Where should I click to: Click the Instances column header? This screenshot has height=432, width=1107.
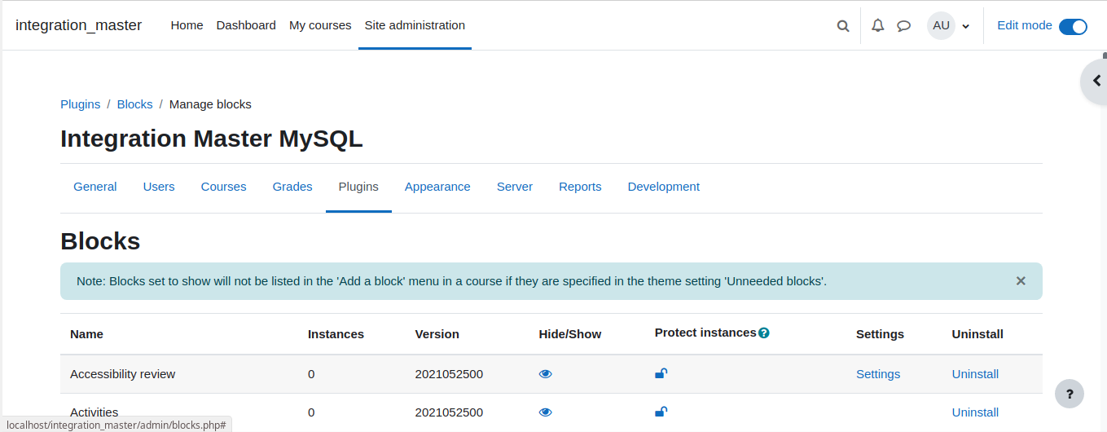(x=336, y=334)
